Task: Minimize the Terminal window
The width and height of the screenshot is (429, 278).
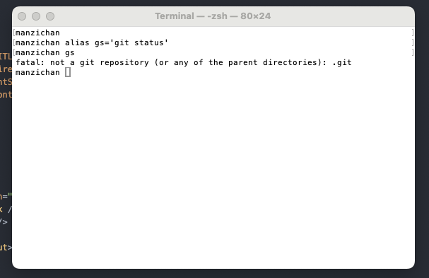Action: tap(36, 16)
